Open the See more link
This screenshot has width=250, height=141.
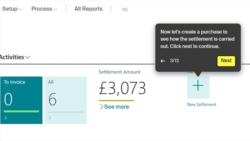(x=116, y=107)
